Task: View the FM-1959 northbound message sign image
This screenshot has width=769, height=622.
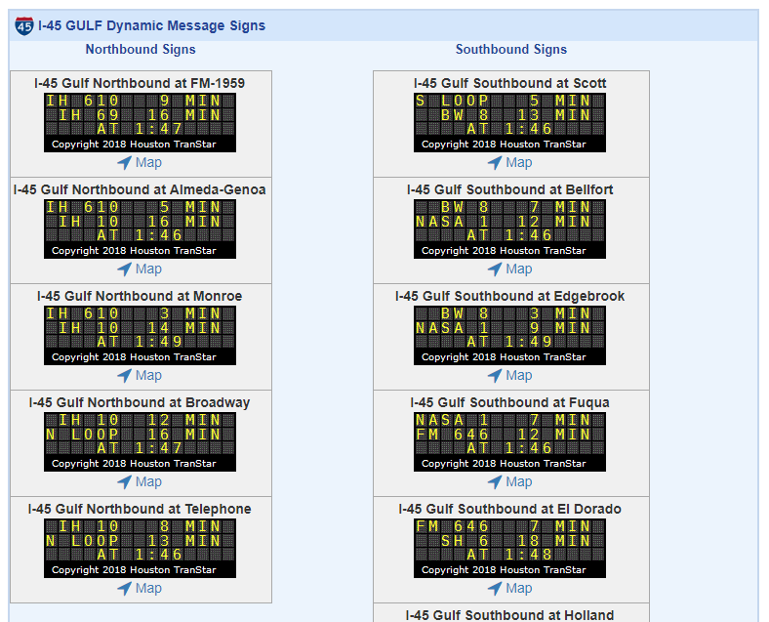Action: coord(140,123)
